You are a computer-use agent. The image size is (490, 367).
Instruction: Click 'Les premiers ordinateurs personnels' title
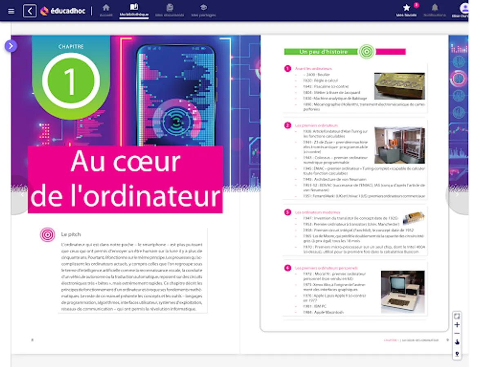point(326,268)
